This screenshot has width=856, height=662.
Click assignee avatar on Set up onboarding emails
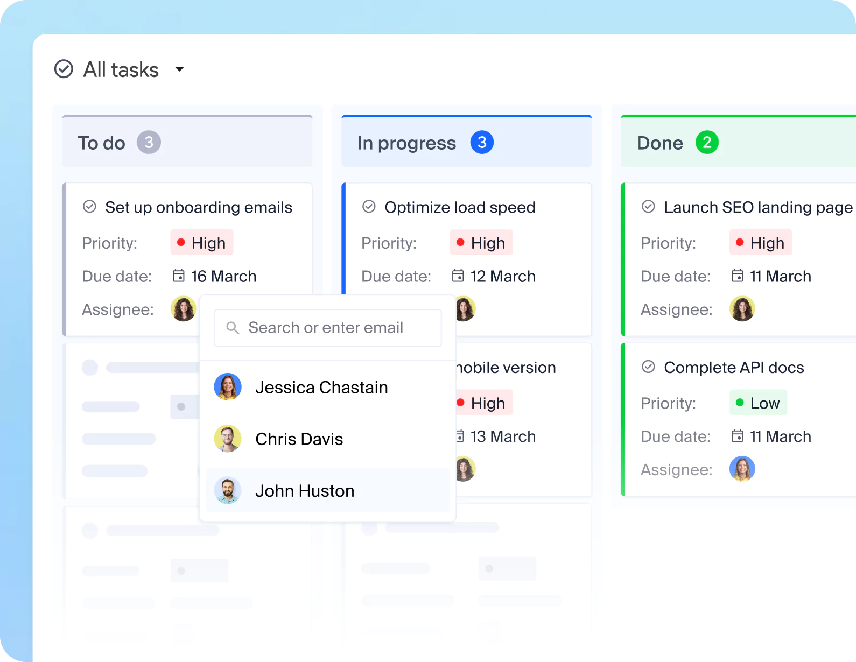184,309
